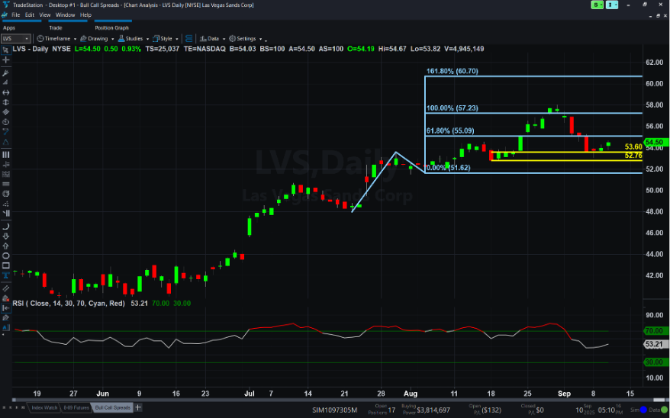The image size is (670, 418).
Task: Click the snap-to-left-bar arrow icon
Action: pyautogui.click(x=6, y=308)
